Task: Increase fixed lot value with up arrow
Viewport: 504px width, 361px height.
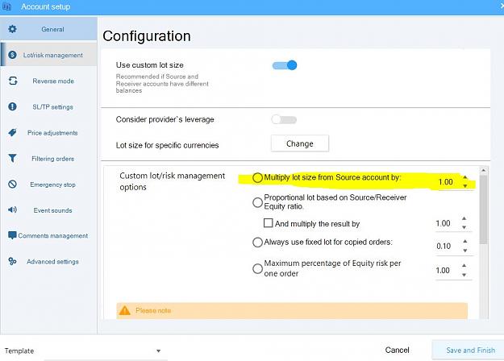Action: tap(464, 241)
